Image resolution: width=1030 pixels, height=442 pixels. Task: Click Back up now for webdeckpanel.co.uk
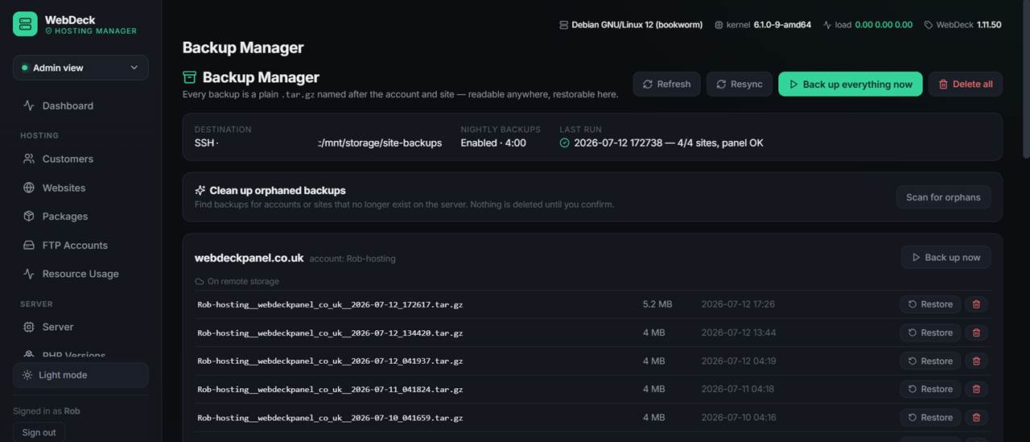coord(946,258)
